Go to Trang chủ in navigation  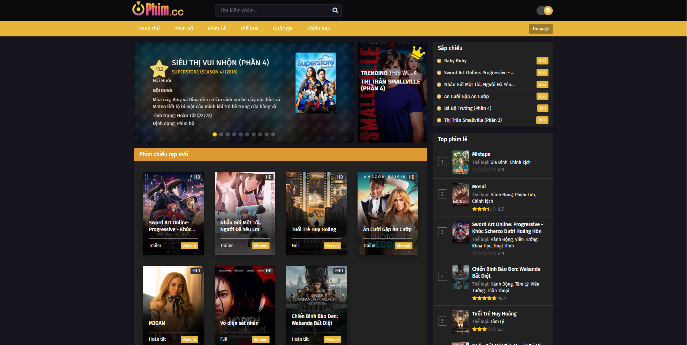click(x=148, y=28)
